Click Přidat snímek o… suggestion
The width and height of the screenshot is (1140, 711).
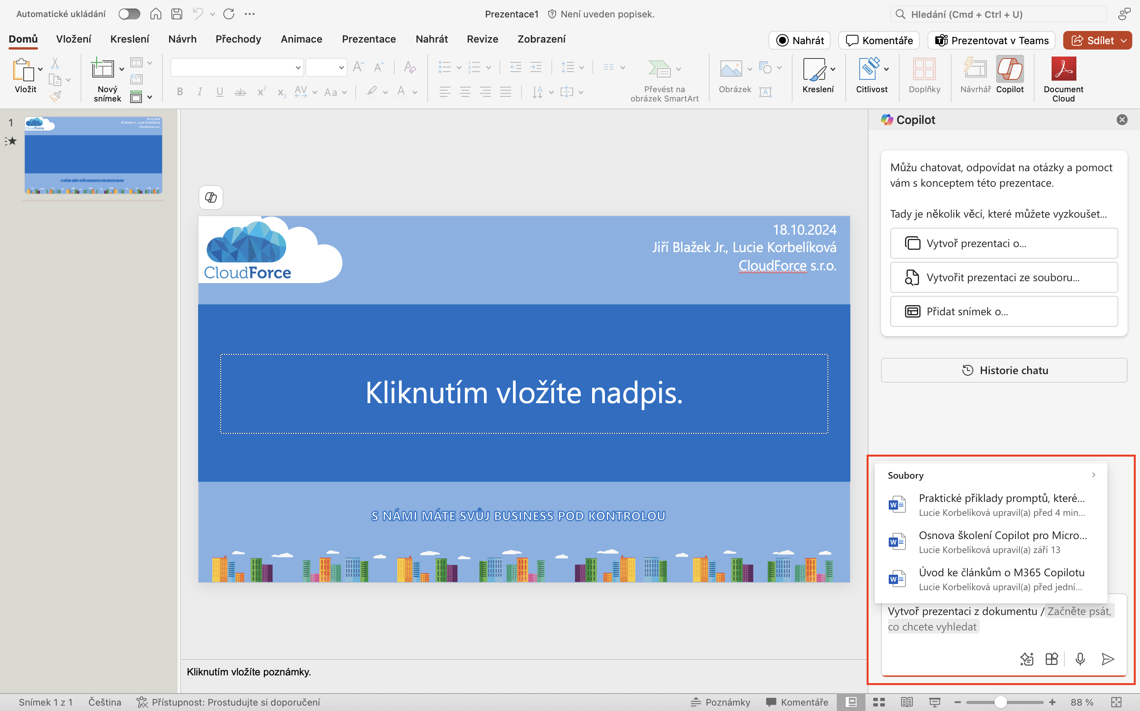(1004, 311)
